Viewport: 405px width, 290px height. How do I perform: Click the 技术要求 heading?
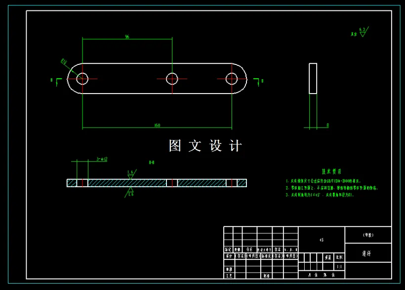(331, 172)
